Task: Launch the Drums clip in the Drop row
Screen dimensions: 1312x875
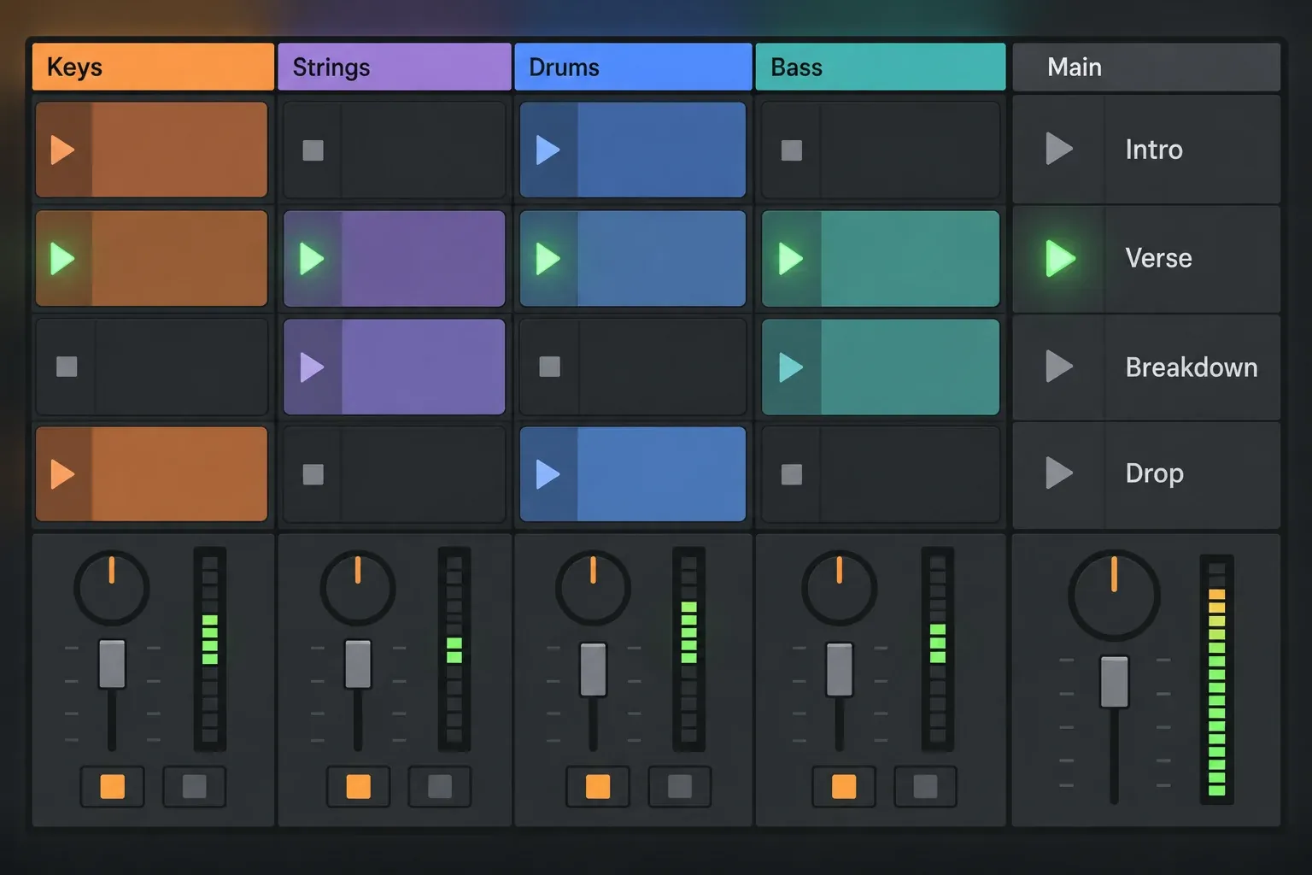Action: tap(548, 474)
